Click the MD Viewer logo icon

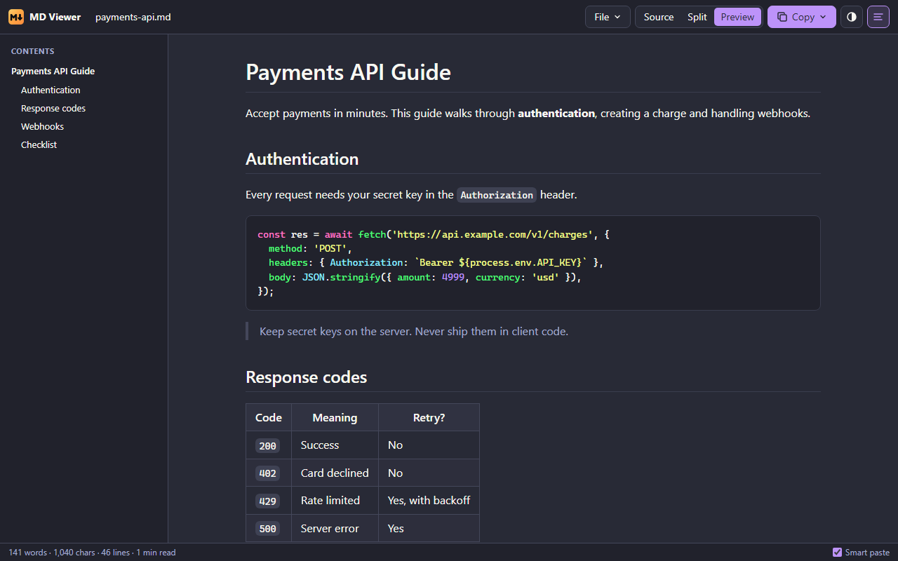(x=16, y=17)
